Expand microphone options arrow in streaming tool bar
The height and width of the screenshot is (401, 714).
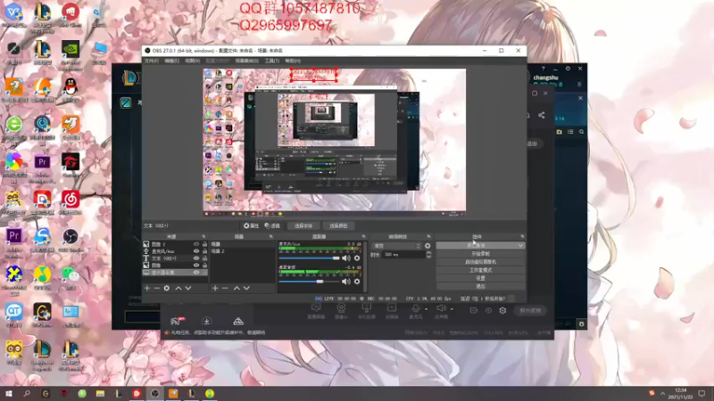click(x=427, y=309)
